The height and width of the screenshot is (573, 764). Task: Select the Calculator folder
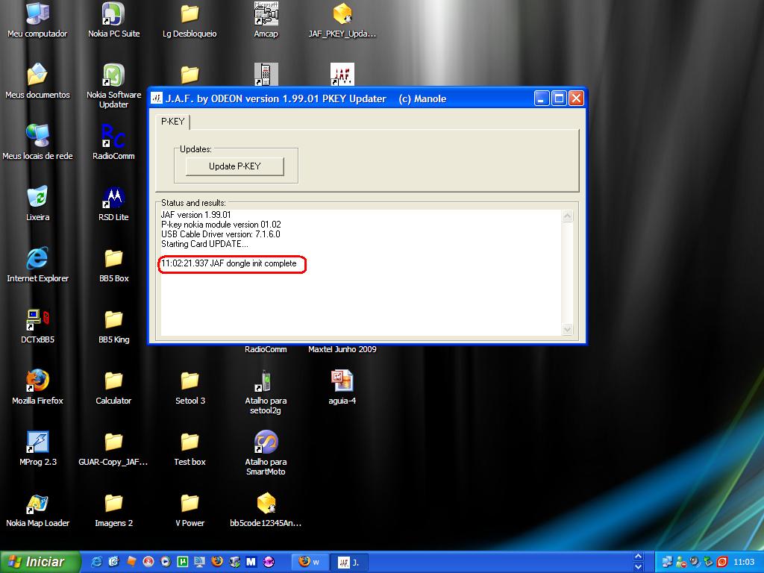(x=113, y=388)
